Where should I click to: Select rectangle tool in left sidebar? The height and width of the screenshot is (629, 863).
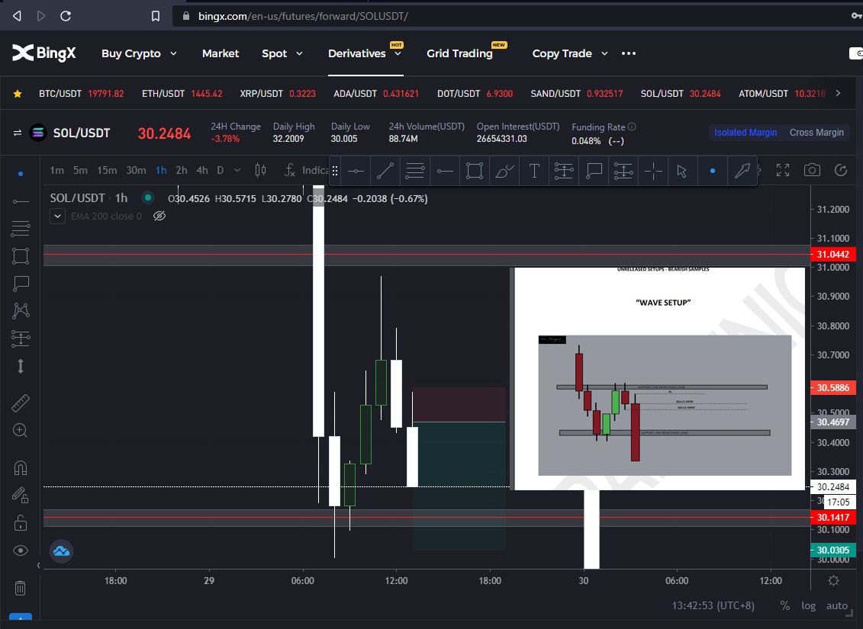21,256
